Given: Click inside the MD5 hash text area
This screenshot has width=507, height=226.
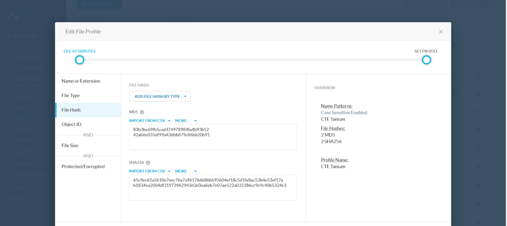Looking at the screenshot, I should (x=213, y=137).
